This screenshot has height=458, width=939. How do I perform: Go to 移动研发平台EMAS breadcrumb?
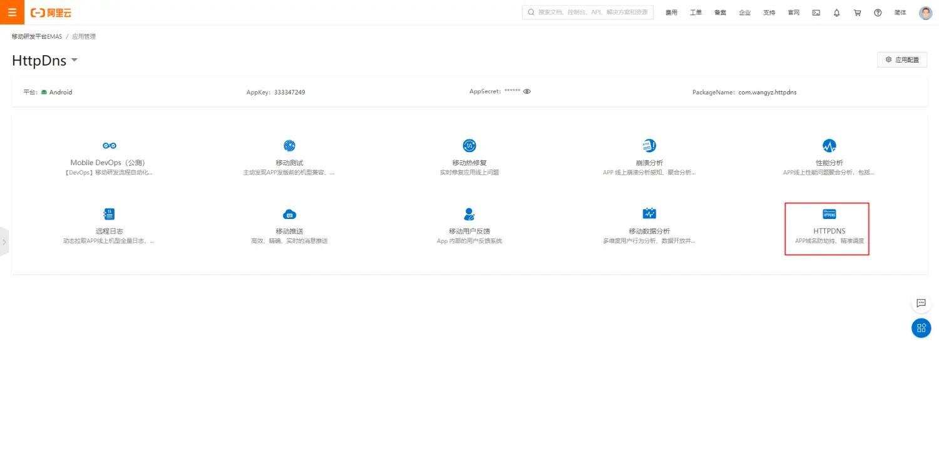37,37
